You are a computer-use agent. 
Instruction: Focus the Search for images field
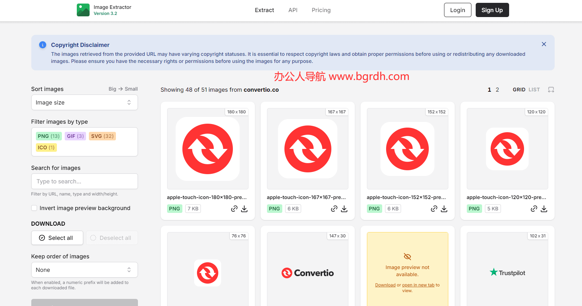coord(84,181)
